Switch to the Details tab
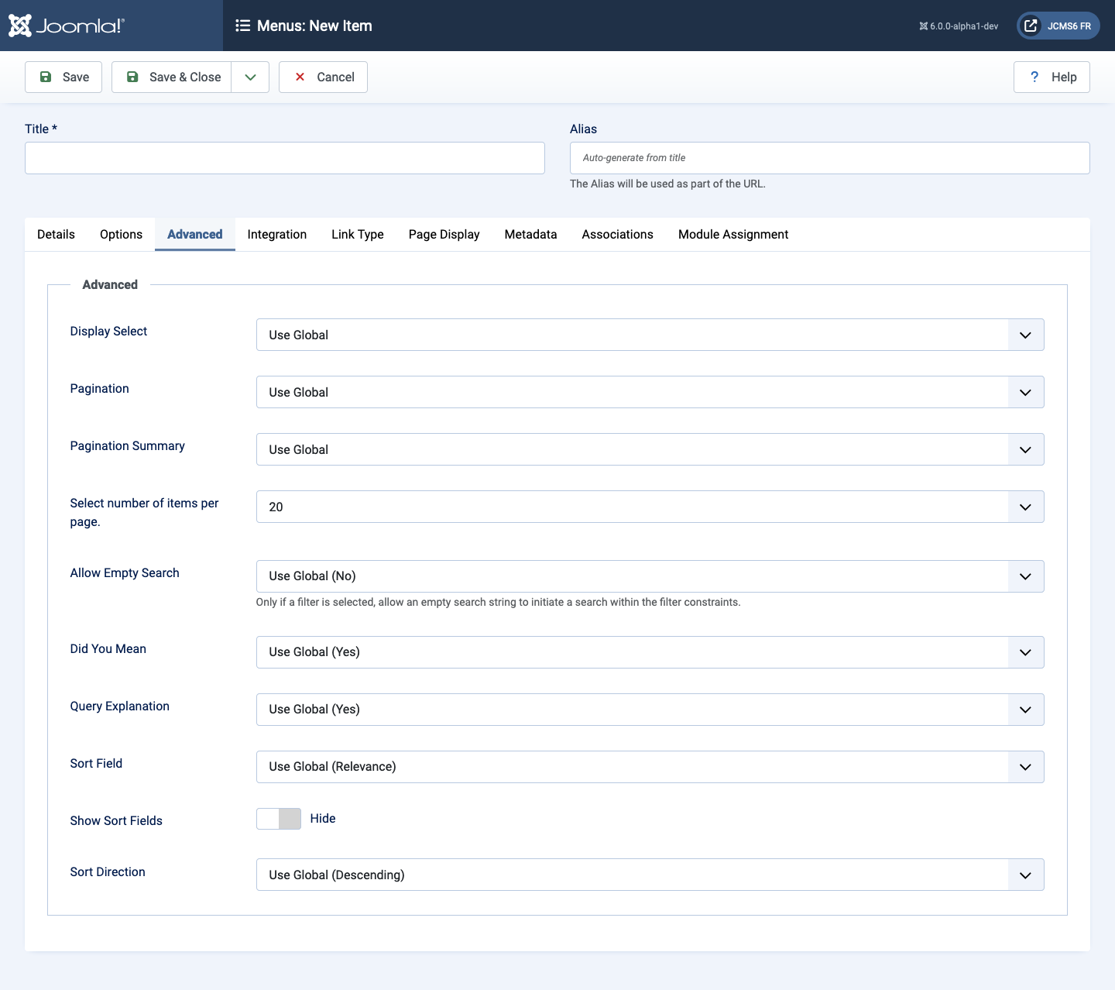This screenshot has height=990, width=1115. coord(56,234)
